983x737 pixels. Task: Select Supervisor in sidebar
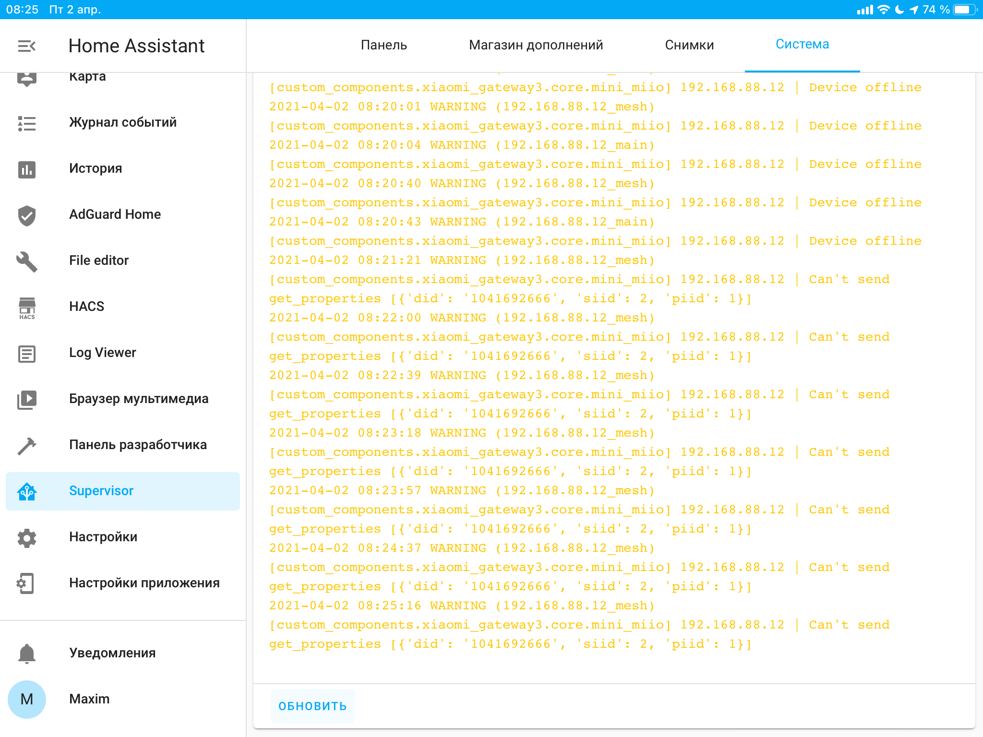[x=123, y=491]
